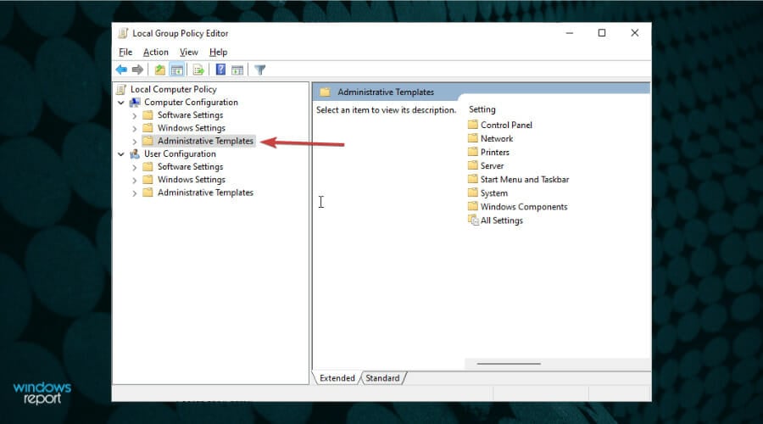This screenshot has width=763, height=424.
Task: Click the horizontal scrollbar in settings list
Action: tap(509, 363)
